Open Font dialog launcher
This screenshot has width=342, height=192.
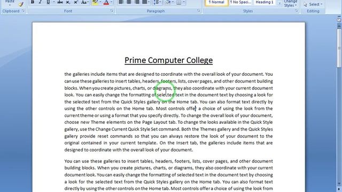click(112, 11)
